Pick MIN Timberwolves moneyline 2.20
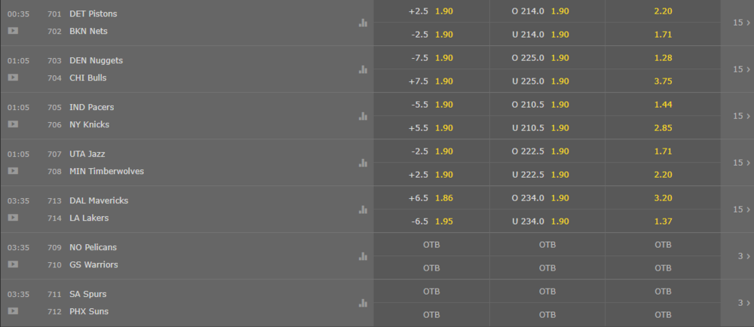Image resolution: width=754 pixels, height=327 pixels. pyautogui.click(x=663, y=174)
